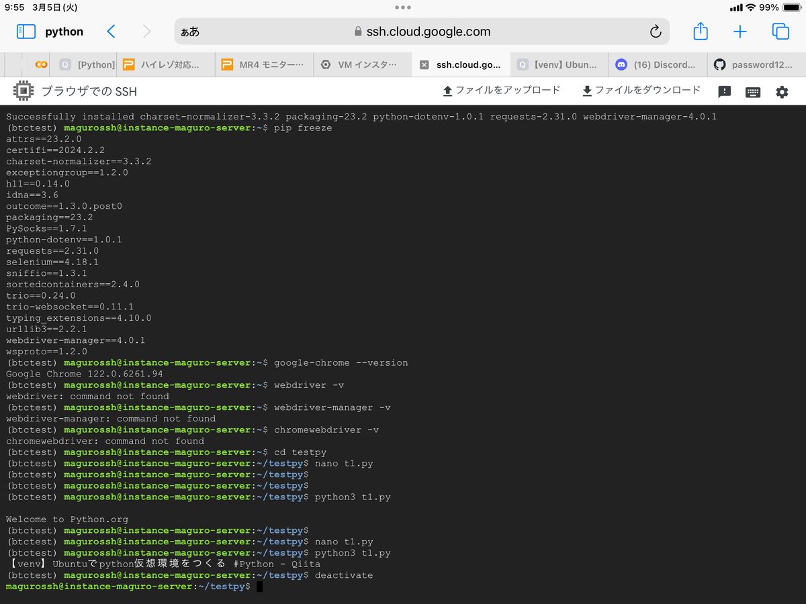Click the 'google-chrome --version' command
The width and height of the screenshot is (806, 604).
(x=341, y=362)
